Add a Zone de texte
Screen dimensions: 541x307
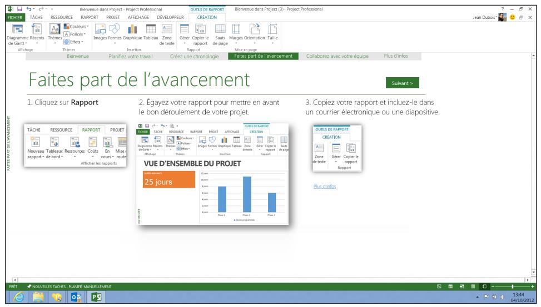[x=167, y=34]
